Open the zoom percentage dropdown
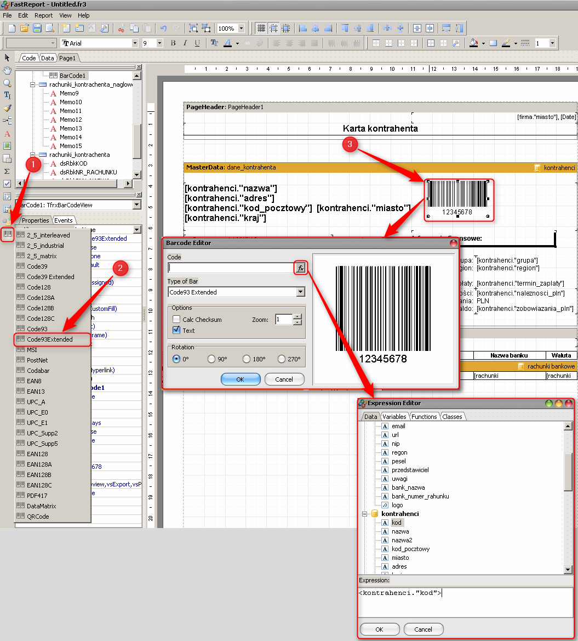Screen dimensions: 578x641 tap(241, 28)
